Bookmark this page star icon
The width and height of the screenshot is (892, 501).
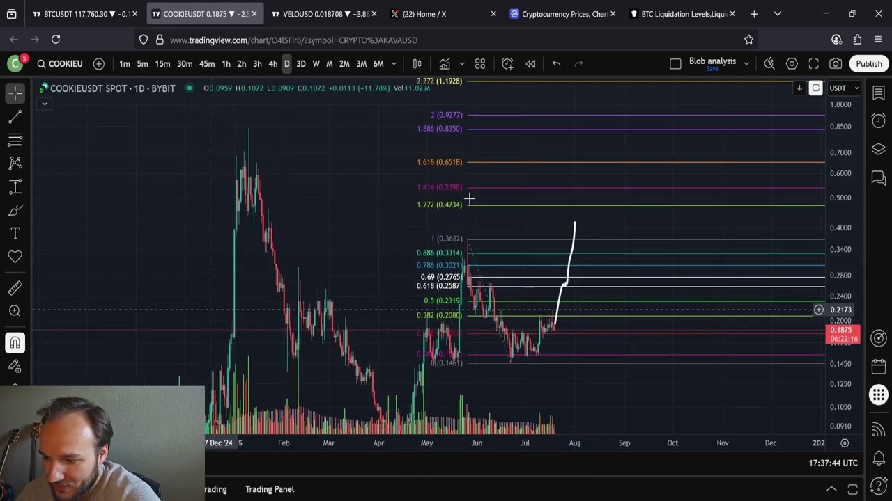(x=748, y=40)
